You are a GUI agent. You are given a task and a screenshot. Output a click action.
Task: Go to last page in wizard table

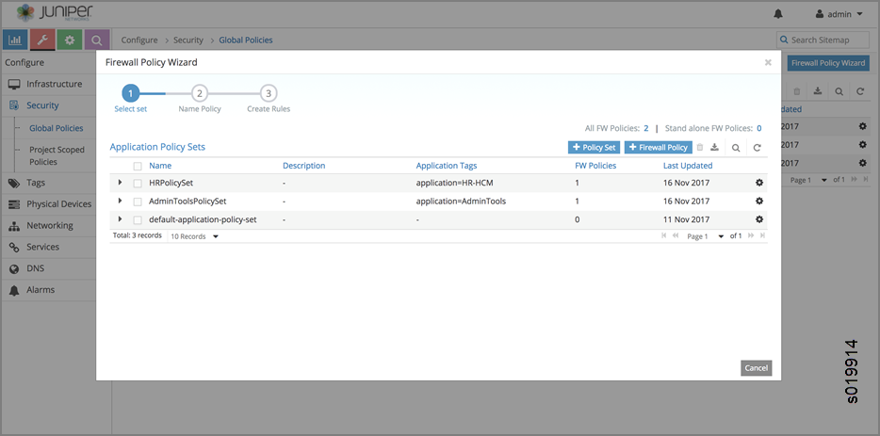click(x=762, y=236)
